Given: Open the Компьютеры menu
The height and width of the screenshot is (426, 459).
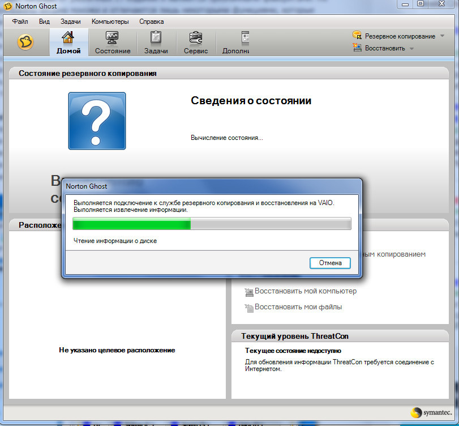Looking at the screenshot, I should [x=110, y=22].
